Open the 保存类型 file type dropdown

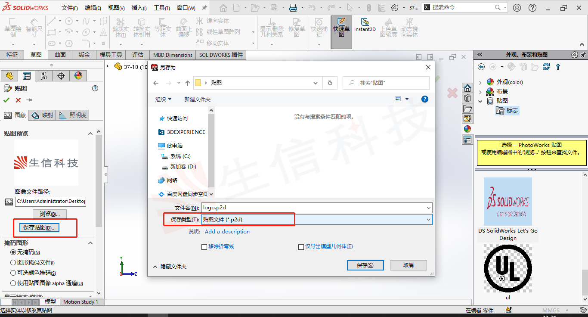[316, 220]
